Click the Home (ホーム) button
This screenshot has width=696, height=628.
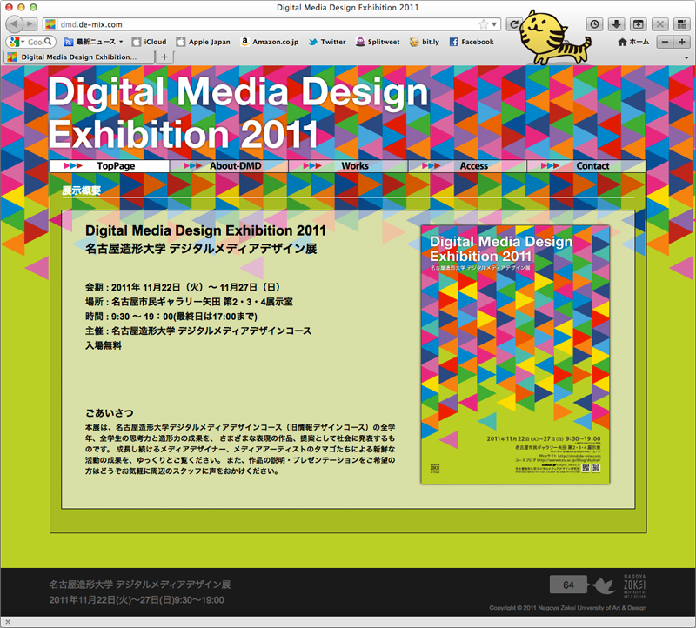(x=633, y=42)
